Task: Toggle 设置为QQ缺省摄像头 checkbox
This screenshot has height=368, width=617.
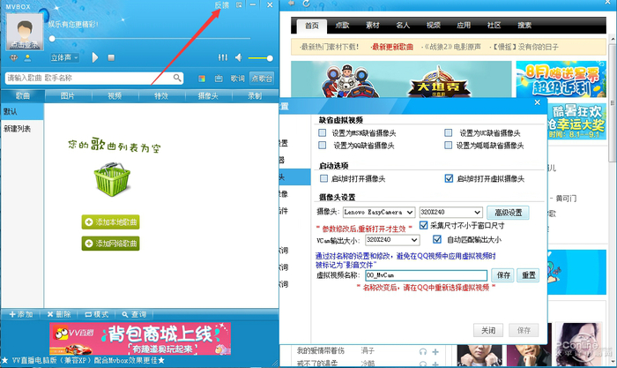Action: coord(323,146)
